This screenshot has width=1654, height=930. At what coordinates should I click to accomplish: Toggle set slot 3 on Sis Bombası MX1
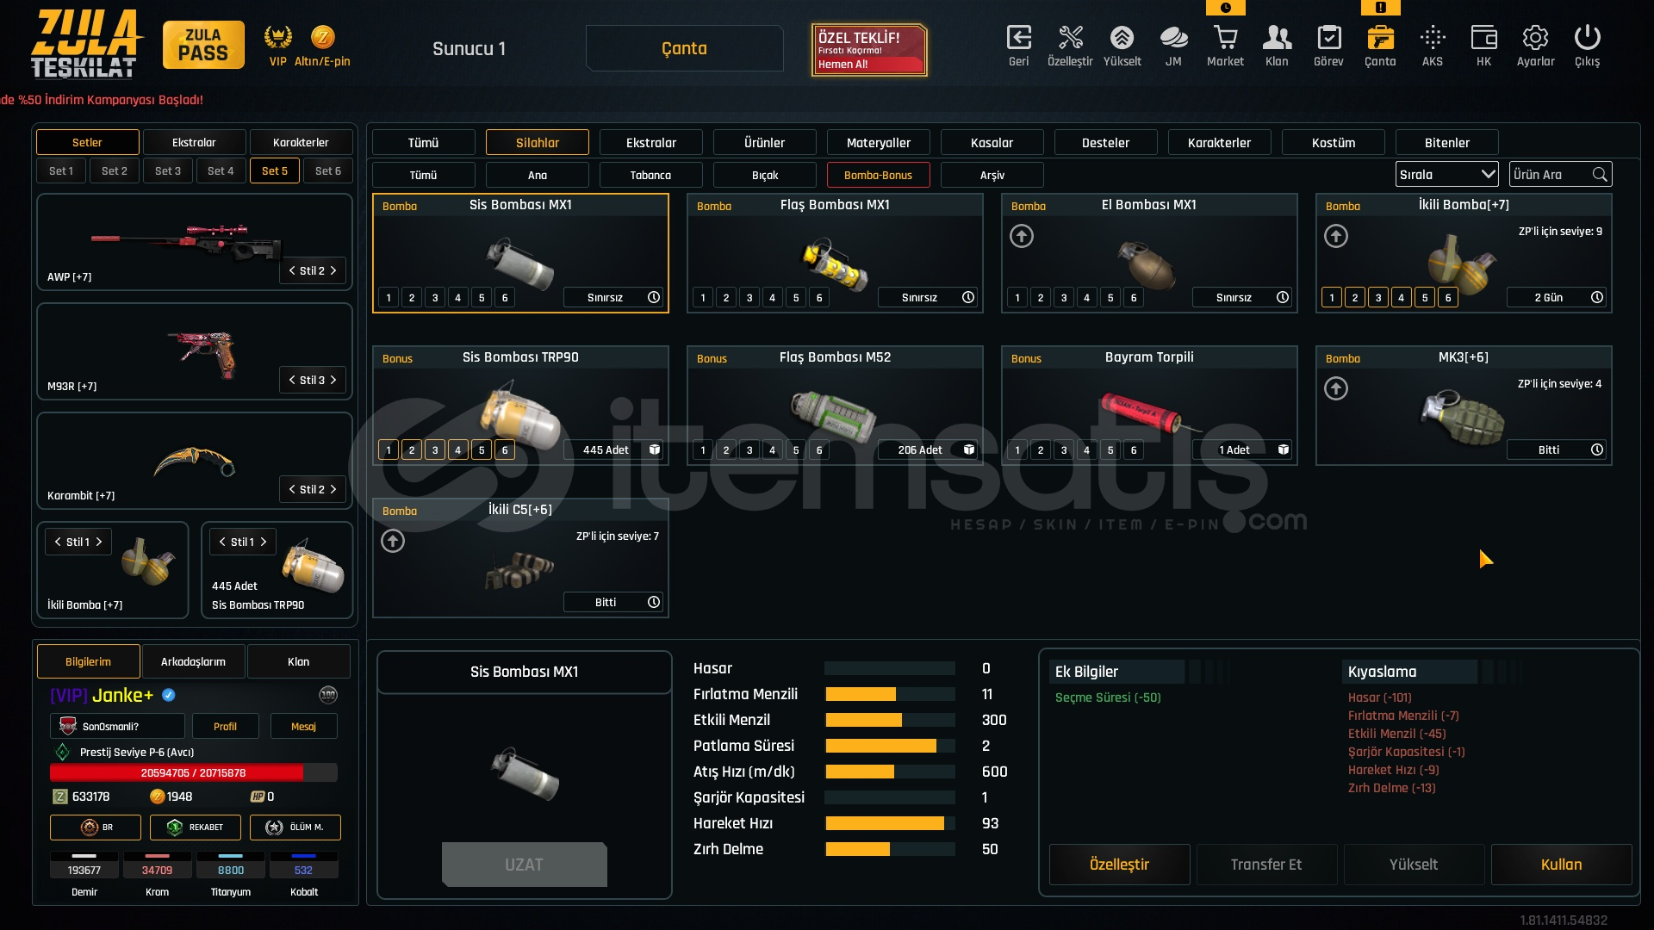435,298
